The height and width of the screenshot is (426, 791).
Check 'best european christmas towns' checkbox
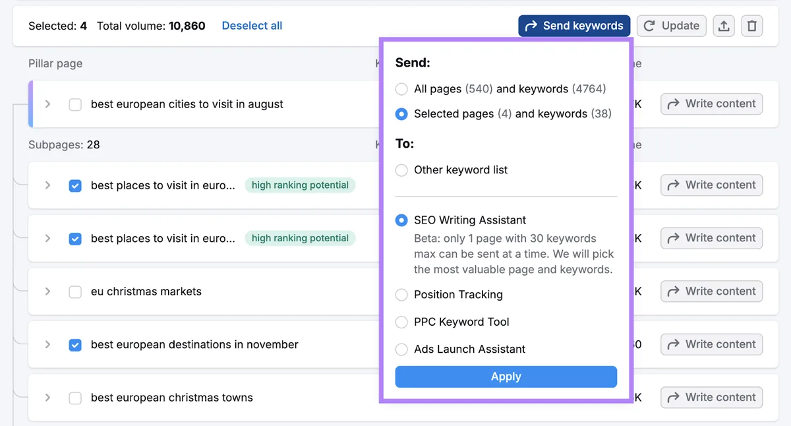[75, 398]
